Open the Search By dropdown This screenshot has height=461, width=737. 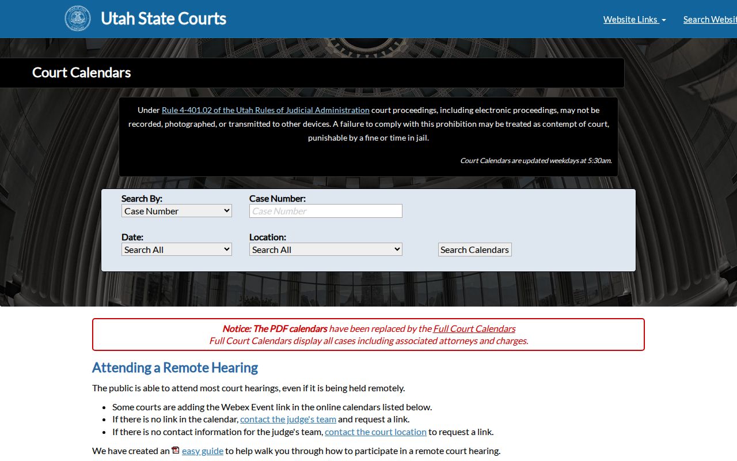177,211
